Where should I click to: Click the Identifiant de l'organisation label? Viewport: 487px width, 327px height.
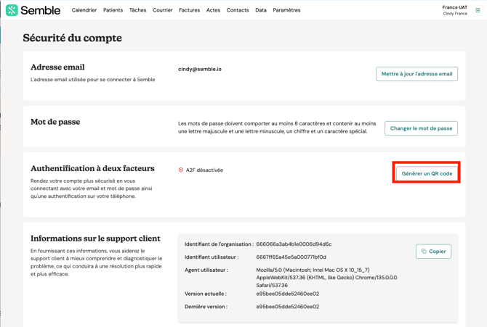(x=219, y=244)
